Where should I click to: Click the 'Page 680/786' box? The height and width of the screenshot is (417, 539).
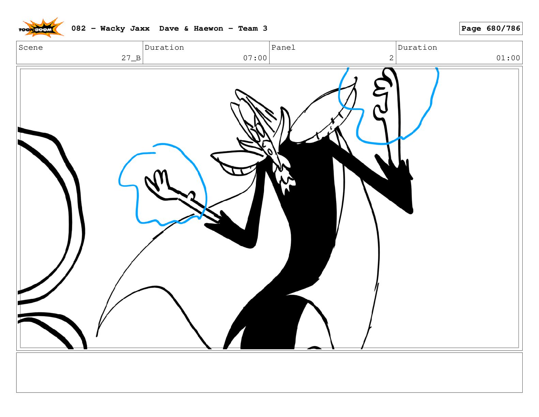click(491, 29)
